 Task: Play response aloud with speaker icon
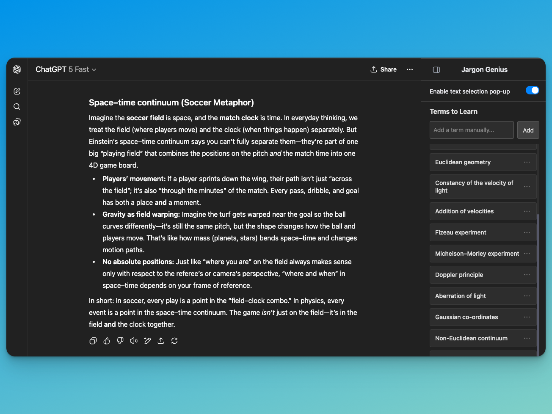pyautogui.click(x=134, y=341)
